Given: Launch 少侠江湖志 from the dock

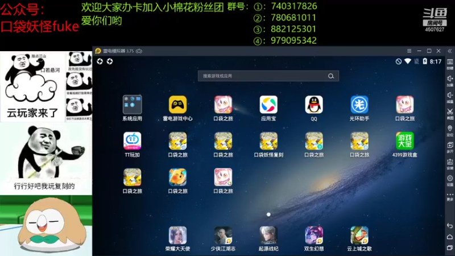Looking at the screenshot, I should [x=223, y=236].
